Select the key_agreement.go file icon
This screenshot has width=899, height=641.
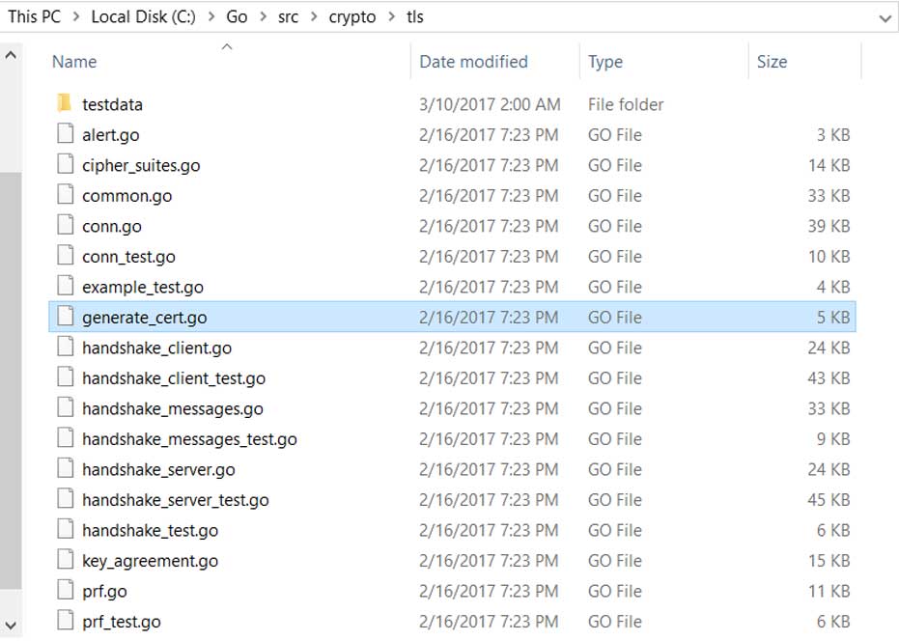click(66, 558)
